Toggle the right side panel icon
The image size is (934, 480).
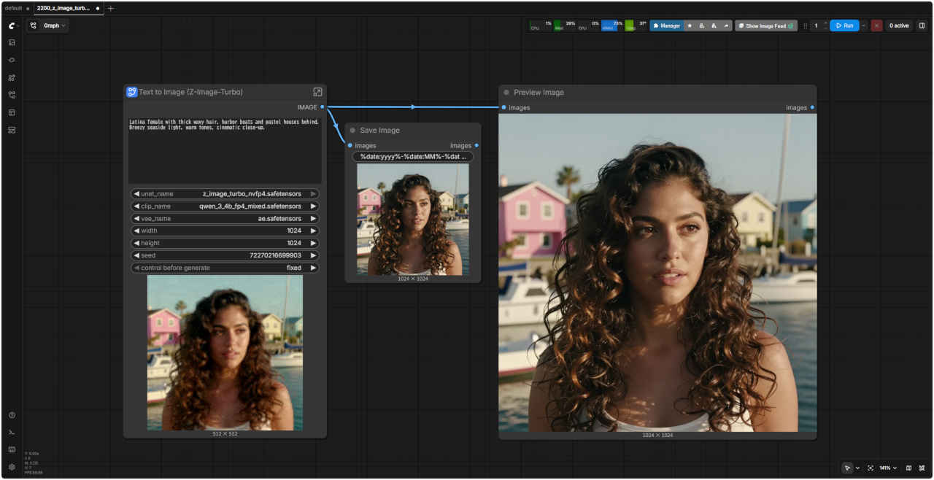coord(922,26)
